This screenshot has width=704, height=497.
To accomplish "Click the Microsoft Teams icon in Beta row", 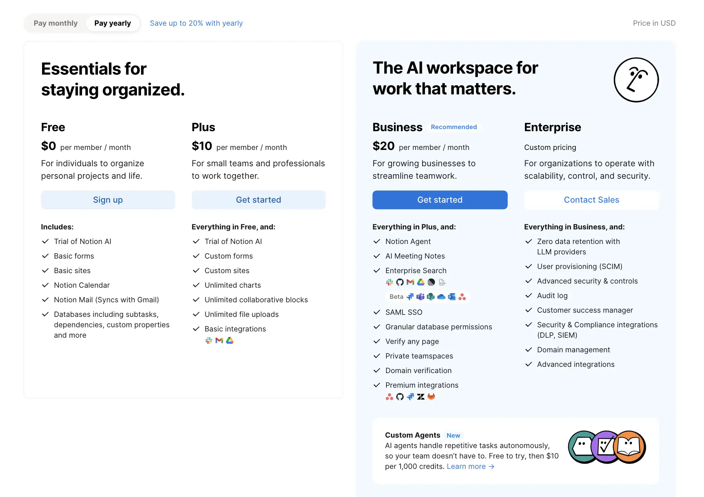I will pos(420,297).
